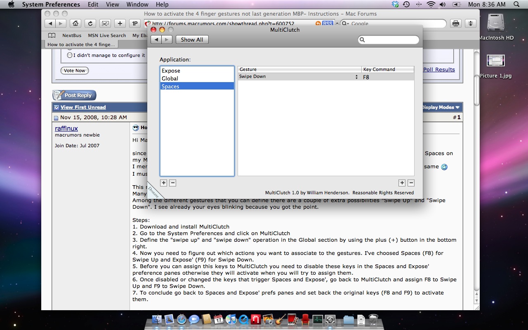Open the Wi-Fi AirPort menu
Viewport: 528px width, 330px height.
pyautogui.click(x=431, y=5)
